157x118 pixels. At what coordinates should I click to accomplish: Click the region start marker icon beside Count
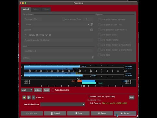(x=29, y=97)
